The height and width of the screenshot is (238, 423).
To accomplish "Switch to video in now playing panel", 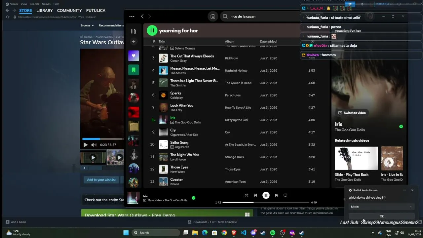I will click(x=352, y=113).
